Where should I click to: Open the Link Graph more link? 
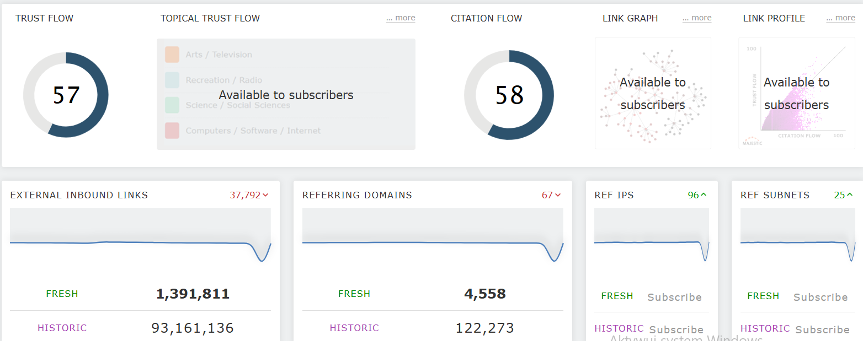pyautogui.click(x=697, y=18)
